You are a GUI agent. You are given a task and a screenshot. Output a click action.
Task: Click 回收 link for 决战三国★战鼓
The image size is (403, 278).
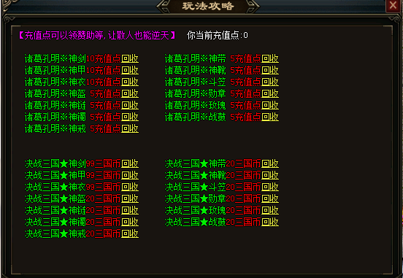click(270, 222)
